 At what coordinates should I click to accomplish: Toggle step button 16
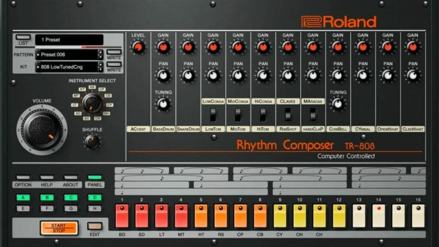pyautogui.click(x=418, y=216)
